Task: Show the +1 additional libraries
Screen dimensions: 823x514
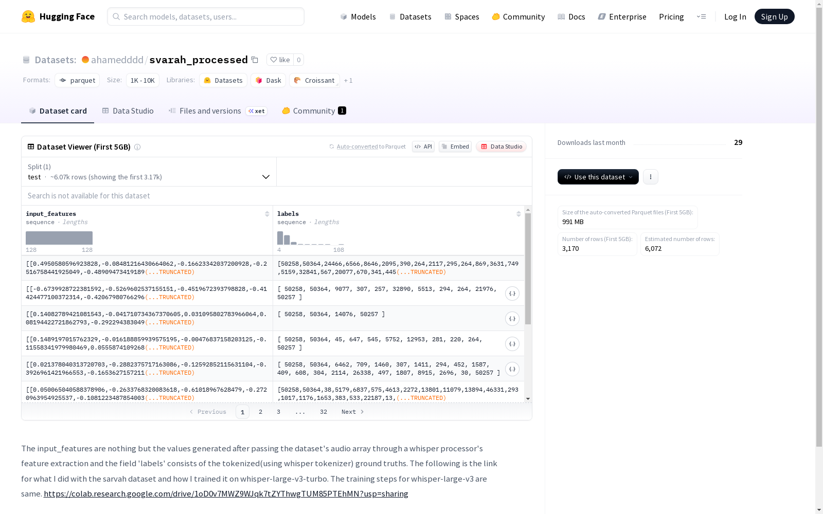Action: pyautogui.click(x=348, y=80)
